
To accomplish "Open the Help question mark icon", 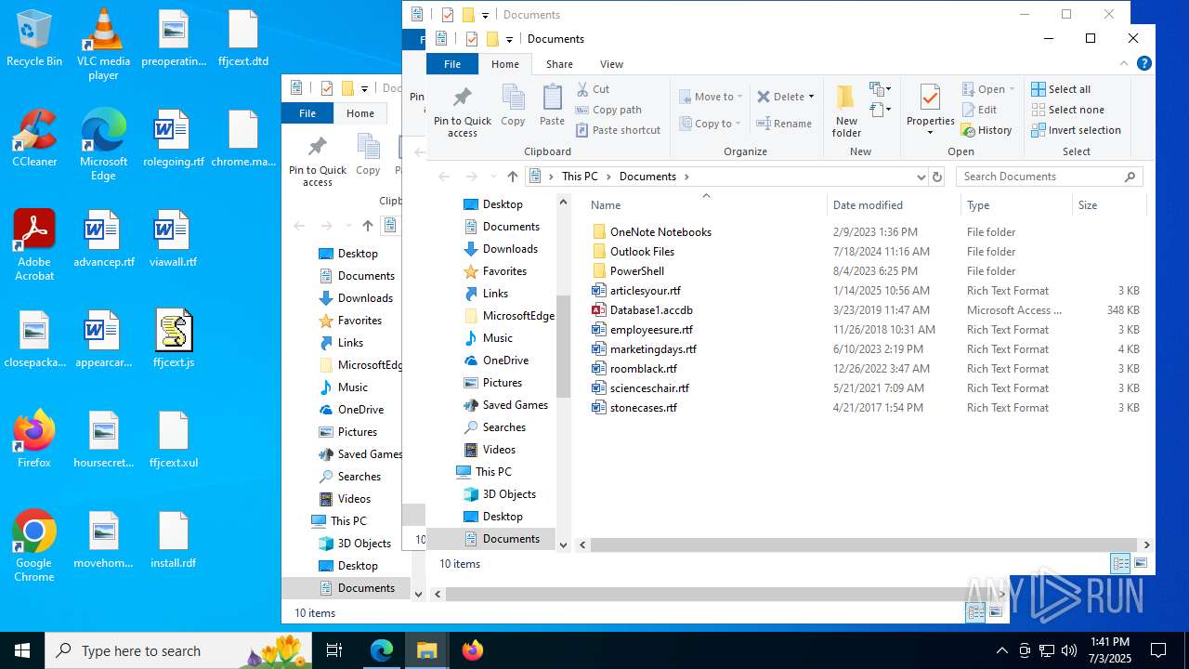I will pyautogui.click(x=1144, y=63).
